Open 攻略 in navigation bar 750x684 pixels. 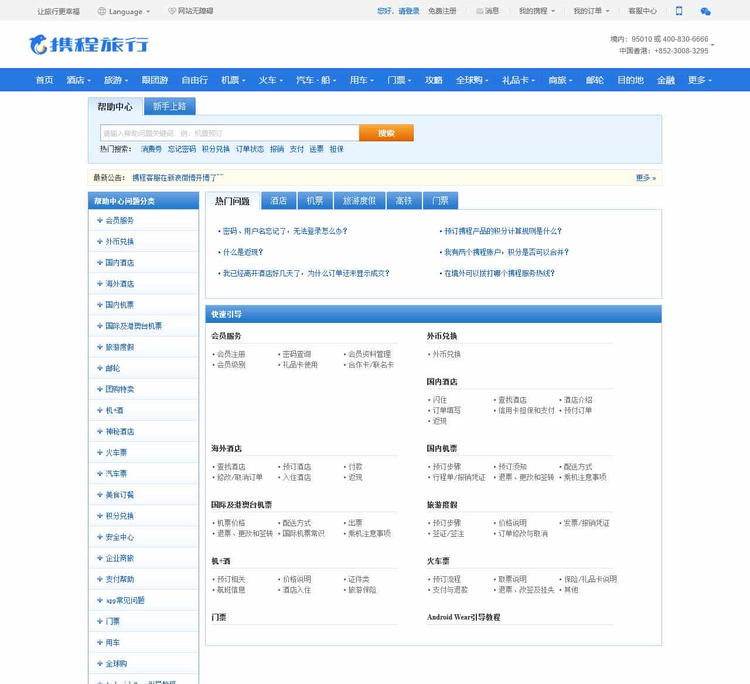tap(434, 80)
